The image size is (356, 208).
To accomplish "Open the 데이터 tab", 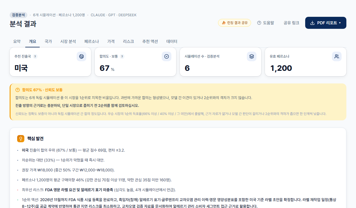I will click(172, 41).
